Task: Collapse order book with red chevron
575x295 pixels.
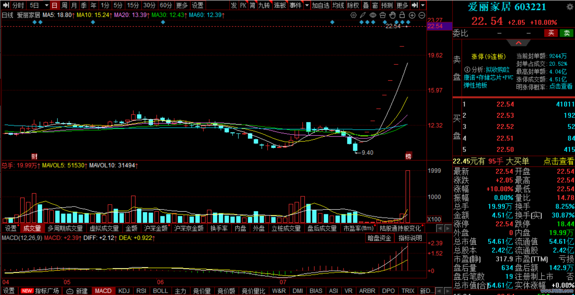Action: pyautogui.click(x=519, y=43)
